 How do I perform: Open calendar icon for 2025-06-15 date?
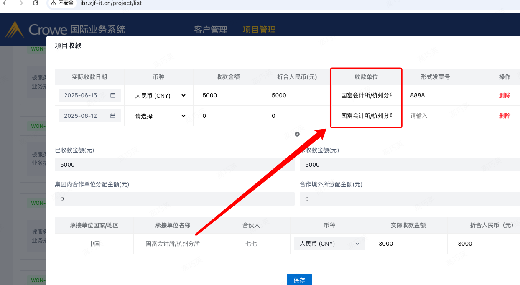pyautogui.click(x=113, y=95)
